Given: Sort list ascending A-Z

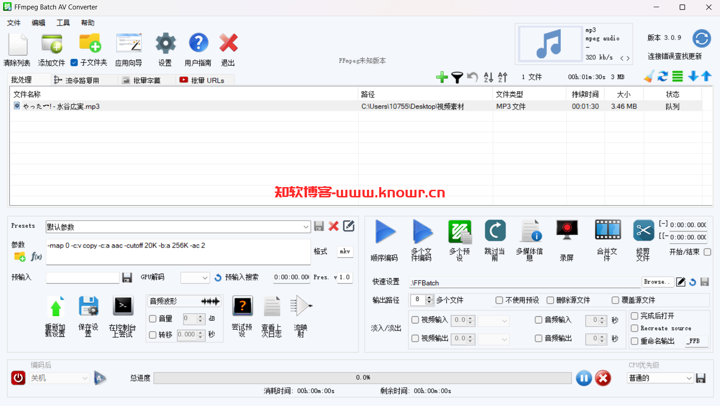Looking at the screenshot, I should click(489, 77).
